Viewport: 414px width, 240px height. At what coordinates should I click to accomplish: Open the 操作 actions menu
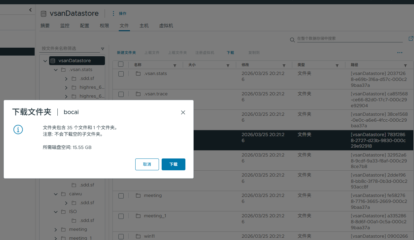click(119, 13)
